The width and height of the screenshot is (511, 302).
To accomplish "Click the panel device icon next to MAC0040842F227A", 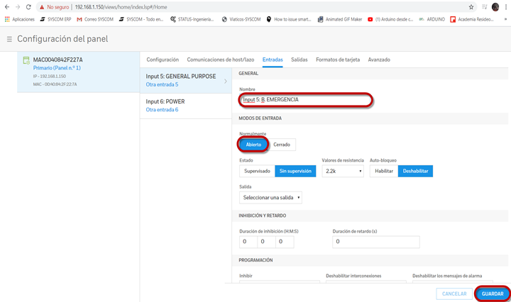I will coord(26,60).
